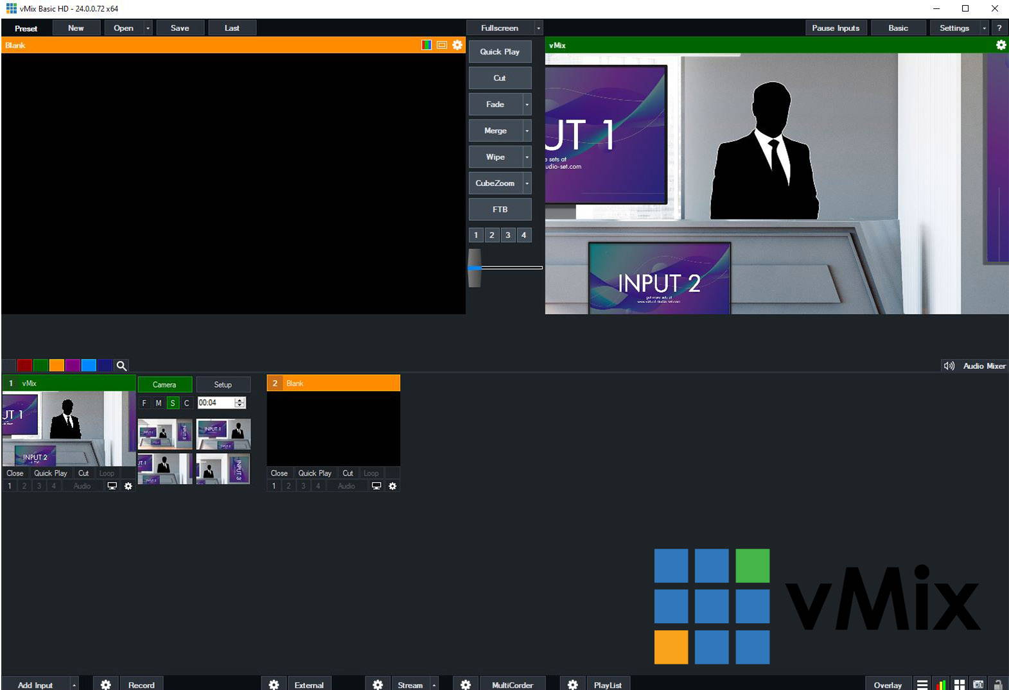Click the Record button
Screen dimensions: 1009x690
tap(141, 685)
